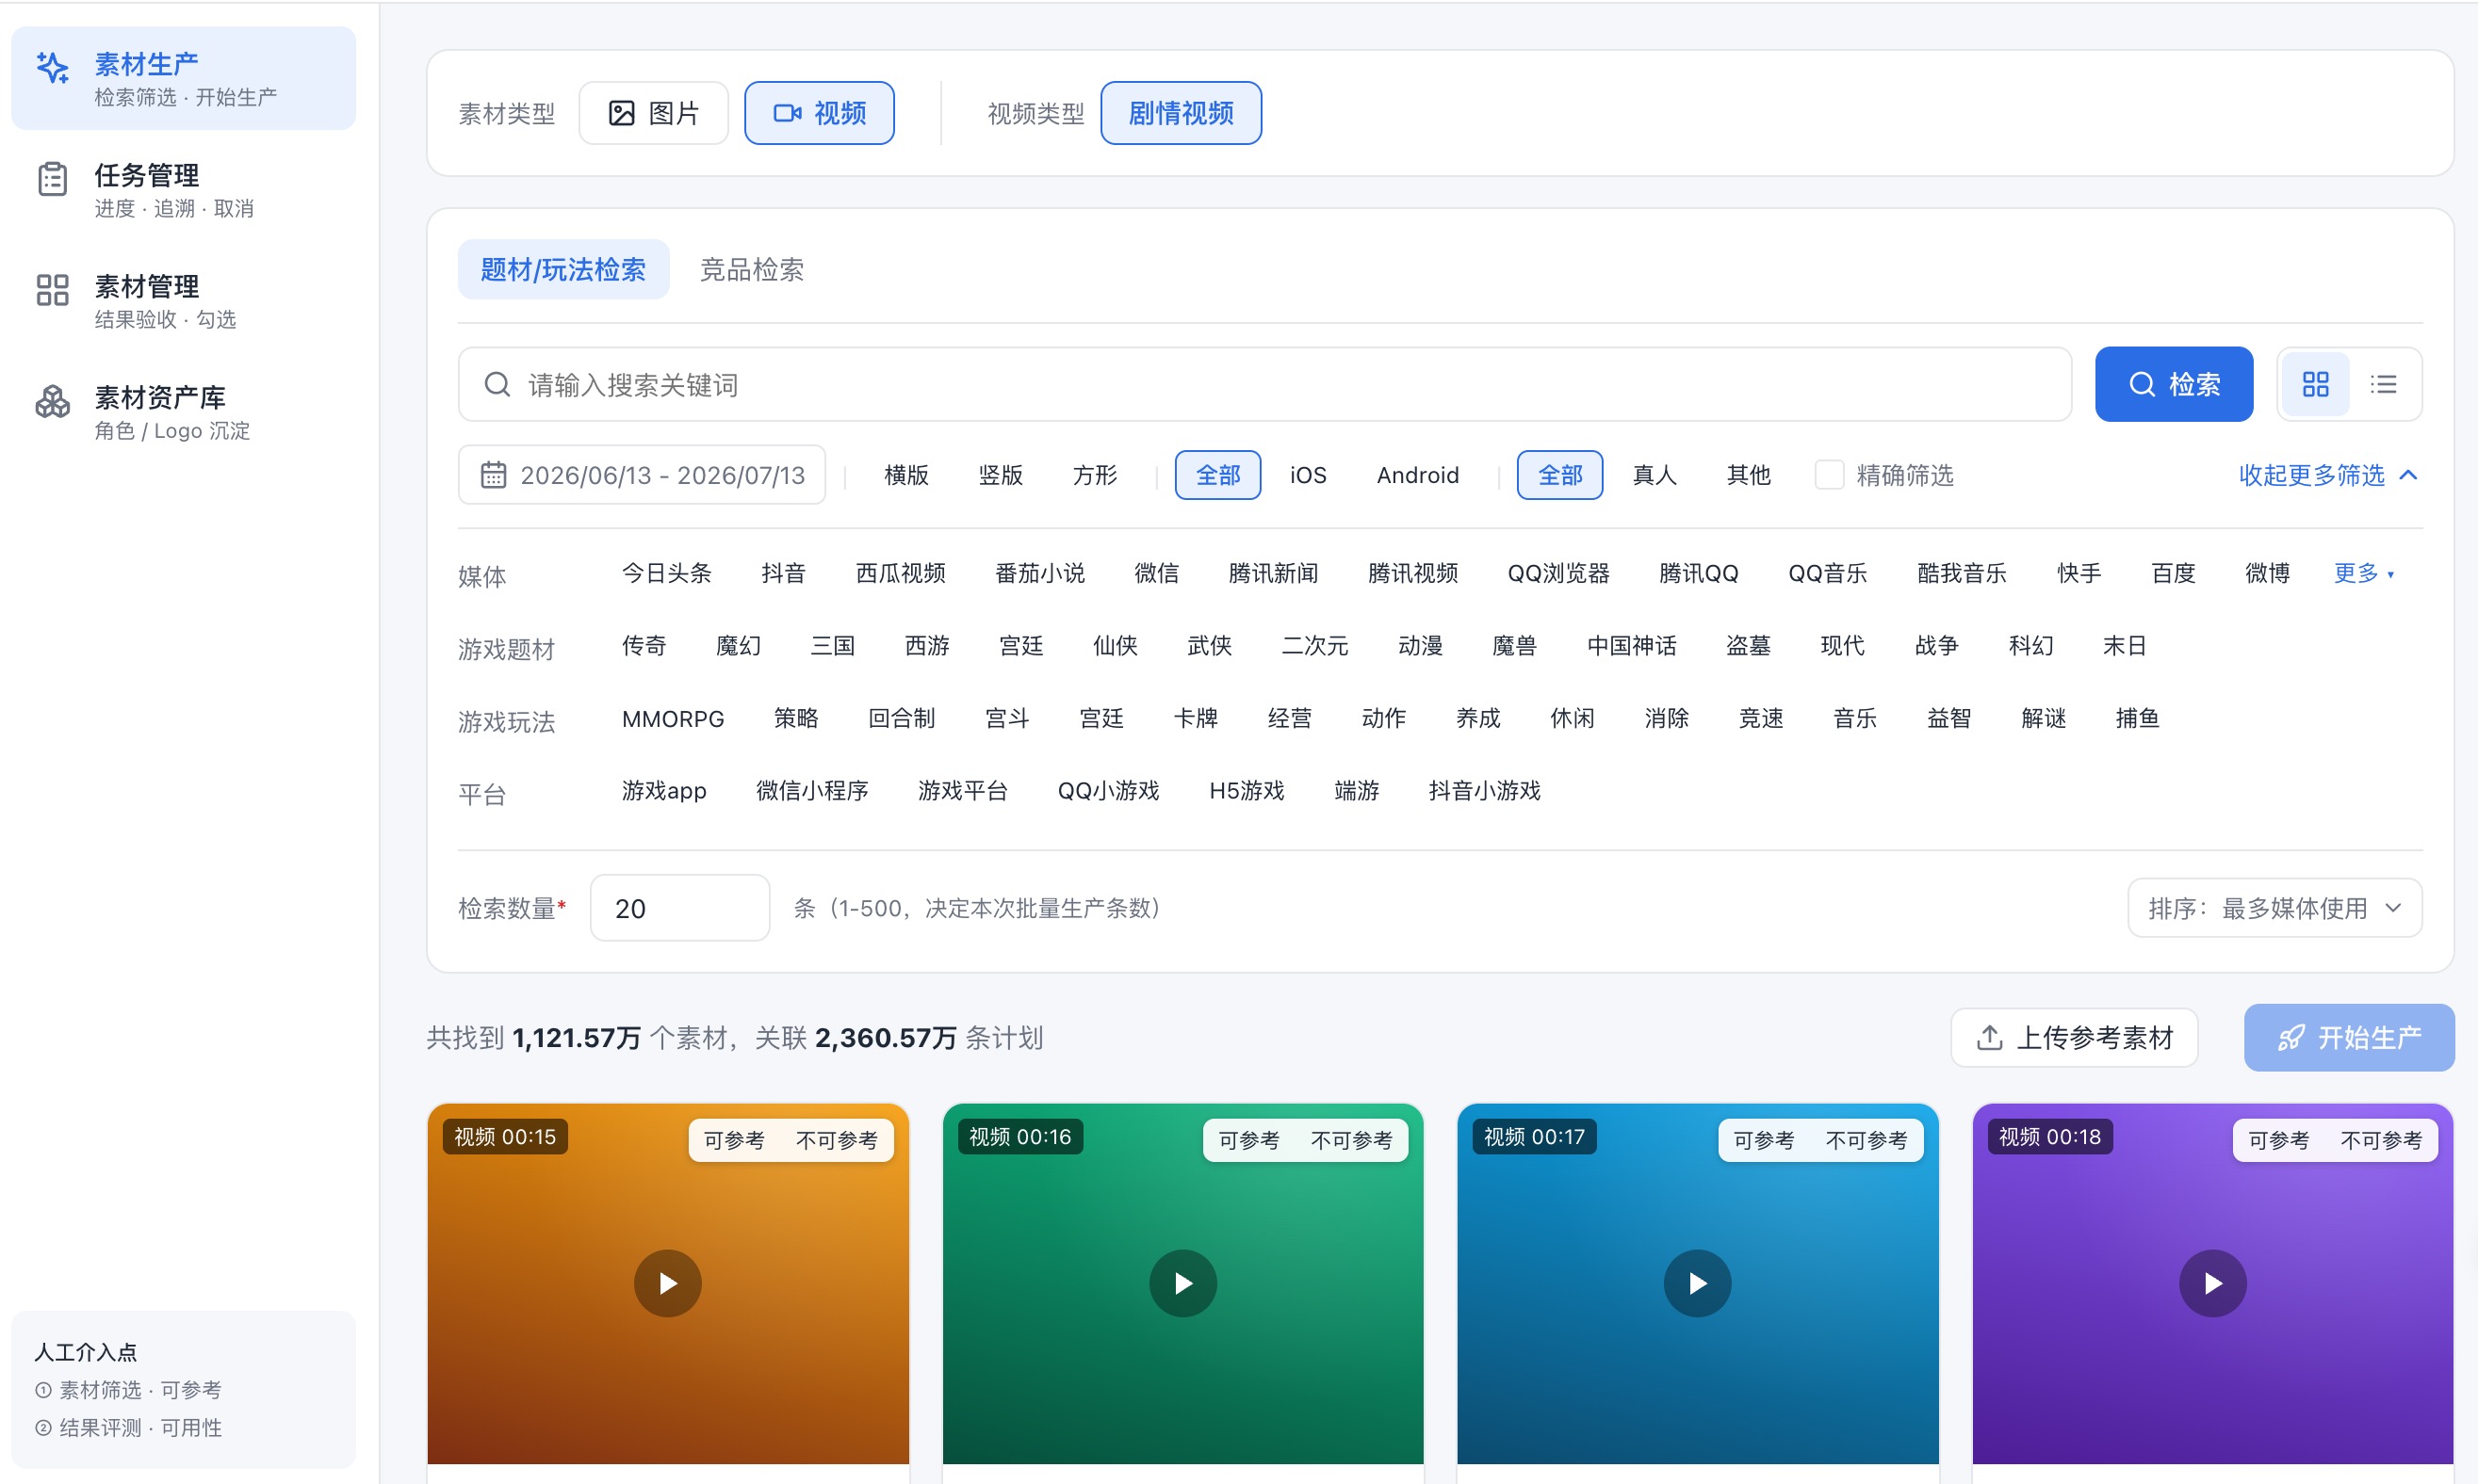Click the calendar icon in date range
Viewport: 2478px width, 1484px height.
[x=493, y=474]
